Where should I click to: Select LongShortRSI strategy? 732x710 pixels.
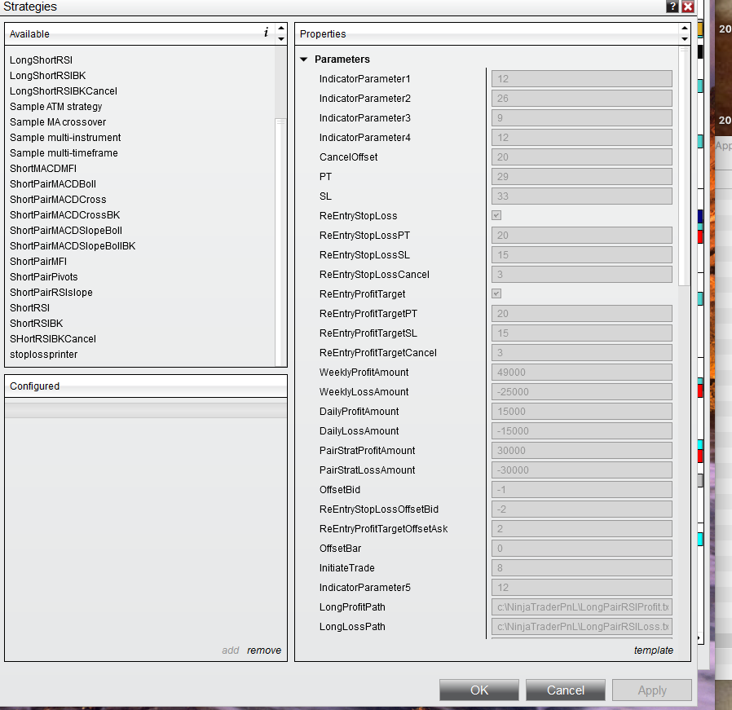[41, 60]
